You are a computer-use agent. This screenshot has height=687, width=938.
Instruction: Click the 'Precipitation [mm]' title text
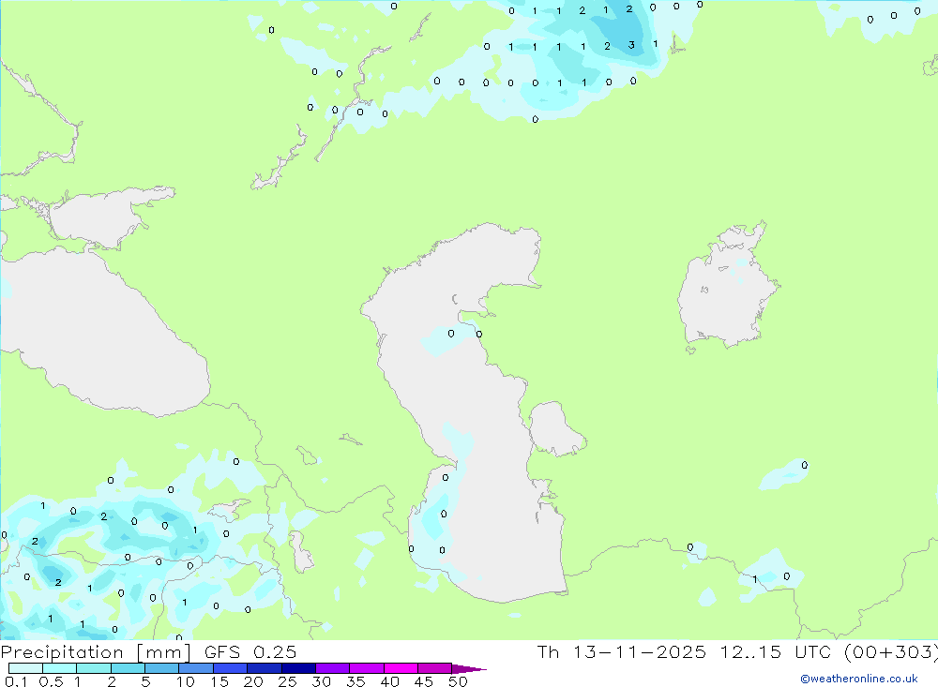[96, 652]
